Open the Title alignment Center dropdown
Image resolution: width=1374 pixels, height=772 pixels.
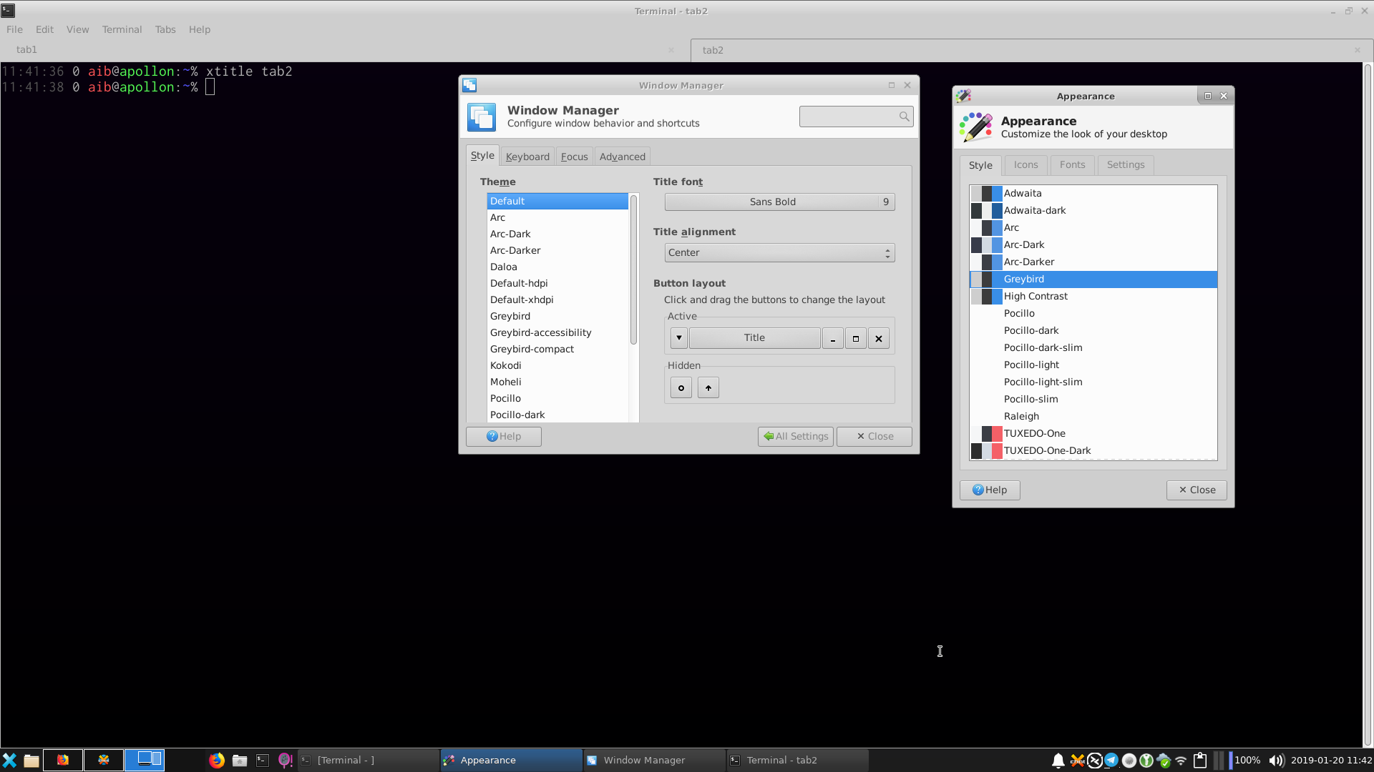[779, 253]
